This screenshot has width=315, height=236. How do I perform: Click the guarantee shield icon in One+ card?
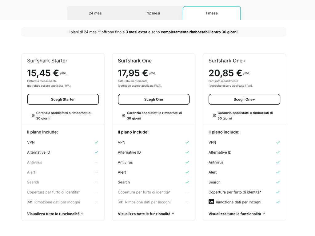click(x=214, y=116)
